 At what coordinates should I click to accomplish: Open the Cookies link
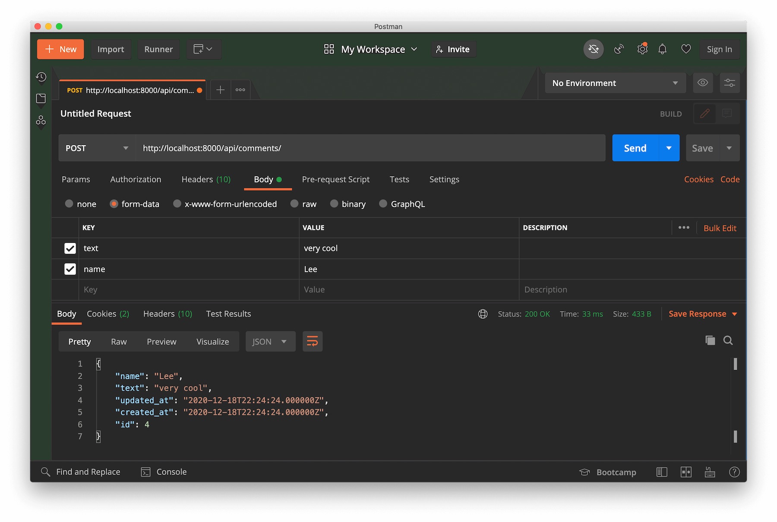coord(698,179)
